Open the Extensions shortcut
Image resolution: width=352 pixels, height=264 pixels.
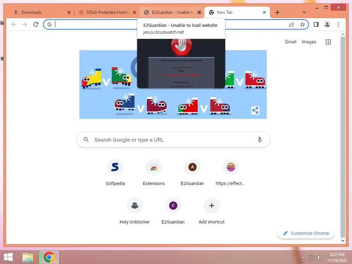click(x=154, y=173)
